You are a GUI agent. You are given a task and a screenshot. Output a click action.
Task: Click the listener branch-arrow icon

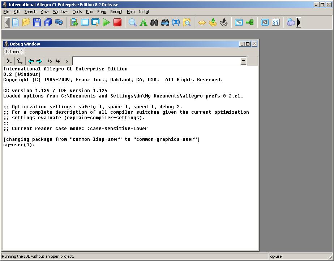20,61
